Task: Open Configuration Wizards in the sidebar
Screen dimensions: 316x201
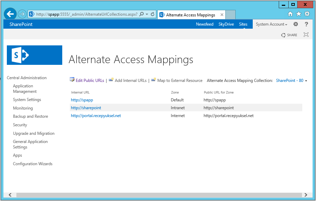Action: coord(32,164)
